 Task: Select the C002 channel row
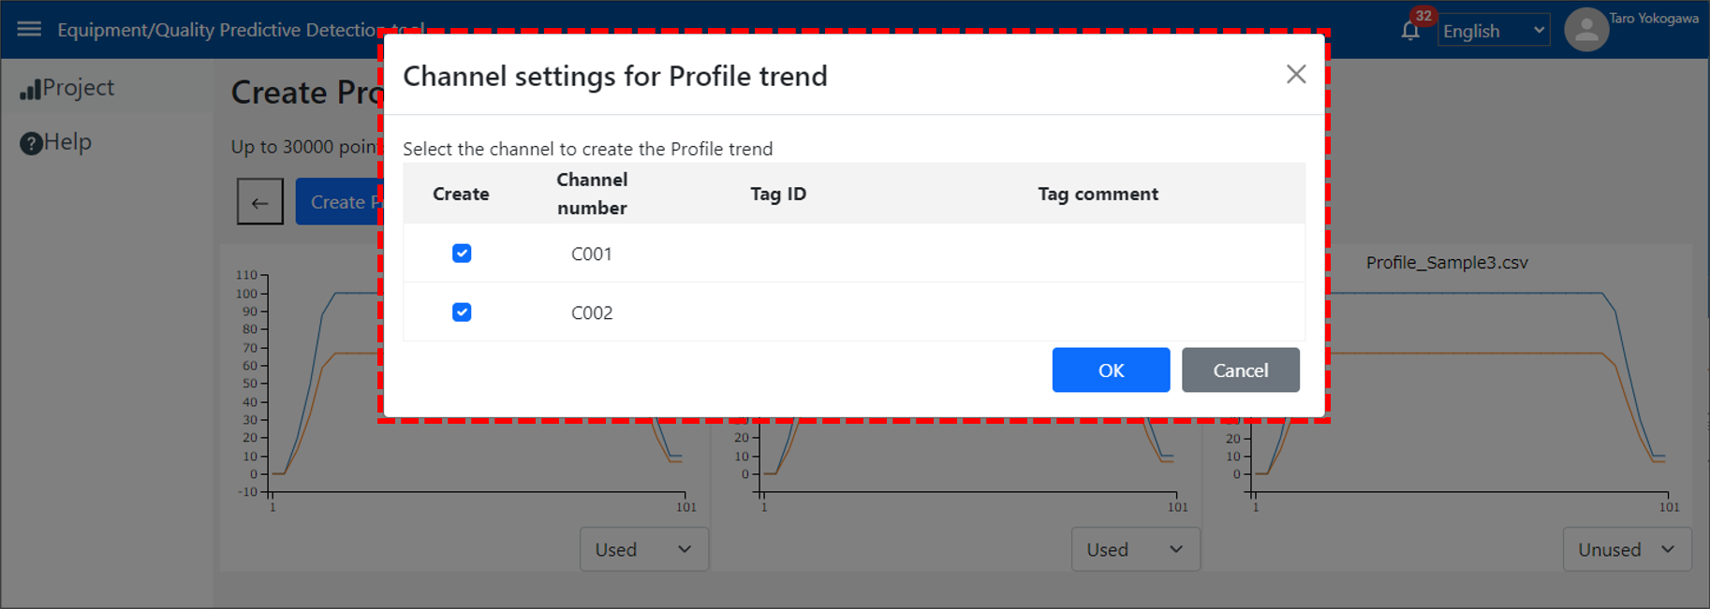pos(854,312)
